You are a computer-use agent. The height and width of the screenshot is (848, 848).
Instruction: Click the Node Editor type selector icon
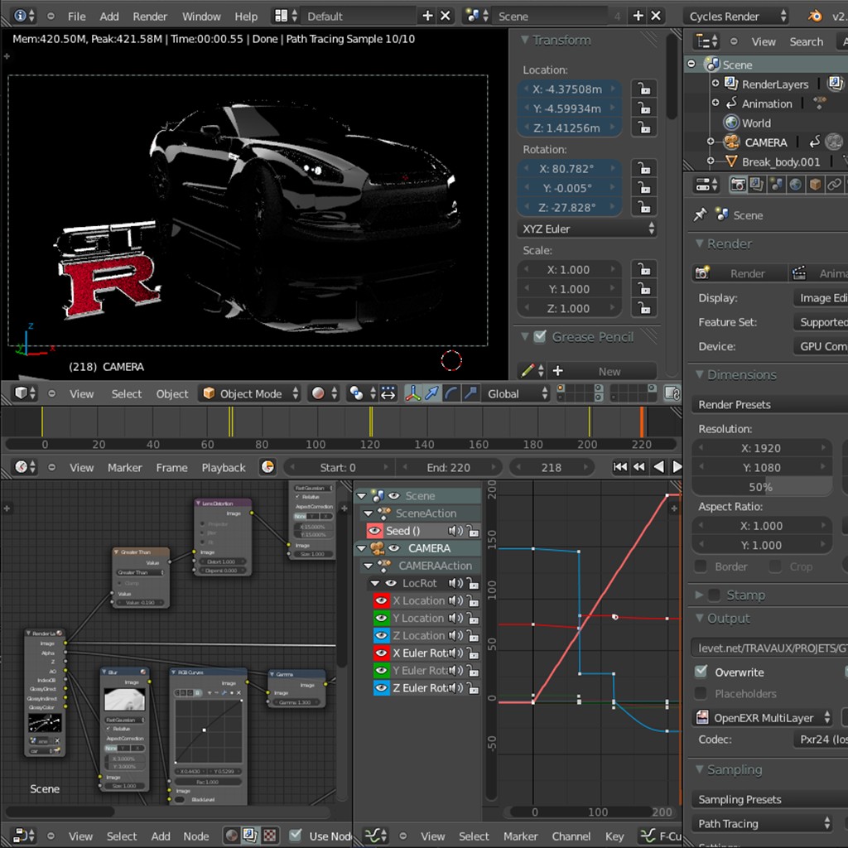[x=19, y=836]
